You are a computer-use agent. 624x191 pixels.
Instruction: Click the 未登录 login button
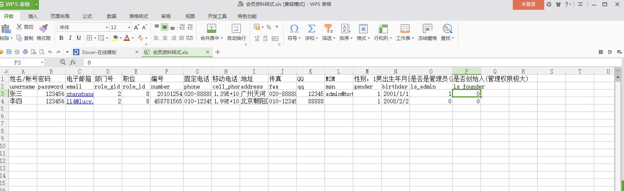point(528,4)
